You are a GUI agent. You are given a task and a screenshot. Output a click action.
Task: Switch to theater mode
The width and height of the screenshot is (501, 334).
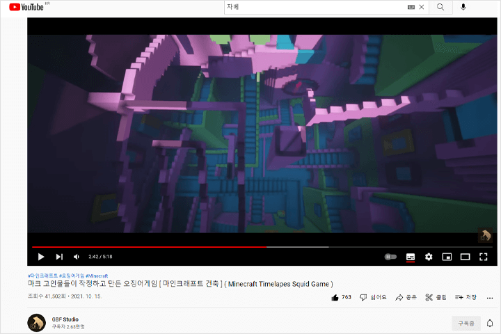pos(465,257)
